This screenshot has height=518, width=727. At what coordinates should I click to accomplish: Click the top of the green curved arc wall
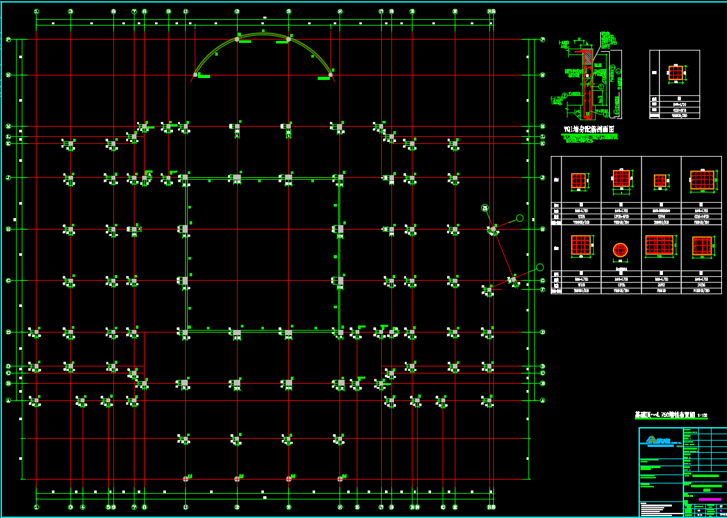pos(263,34)
